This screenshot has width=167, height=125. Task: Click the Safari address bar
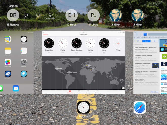pos(157,34)
